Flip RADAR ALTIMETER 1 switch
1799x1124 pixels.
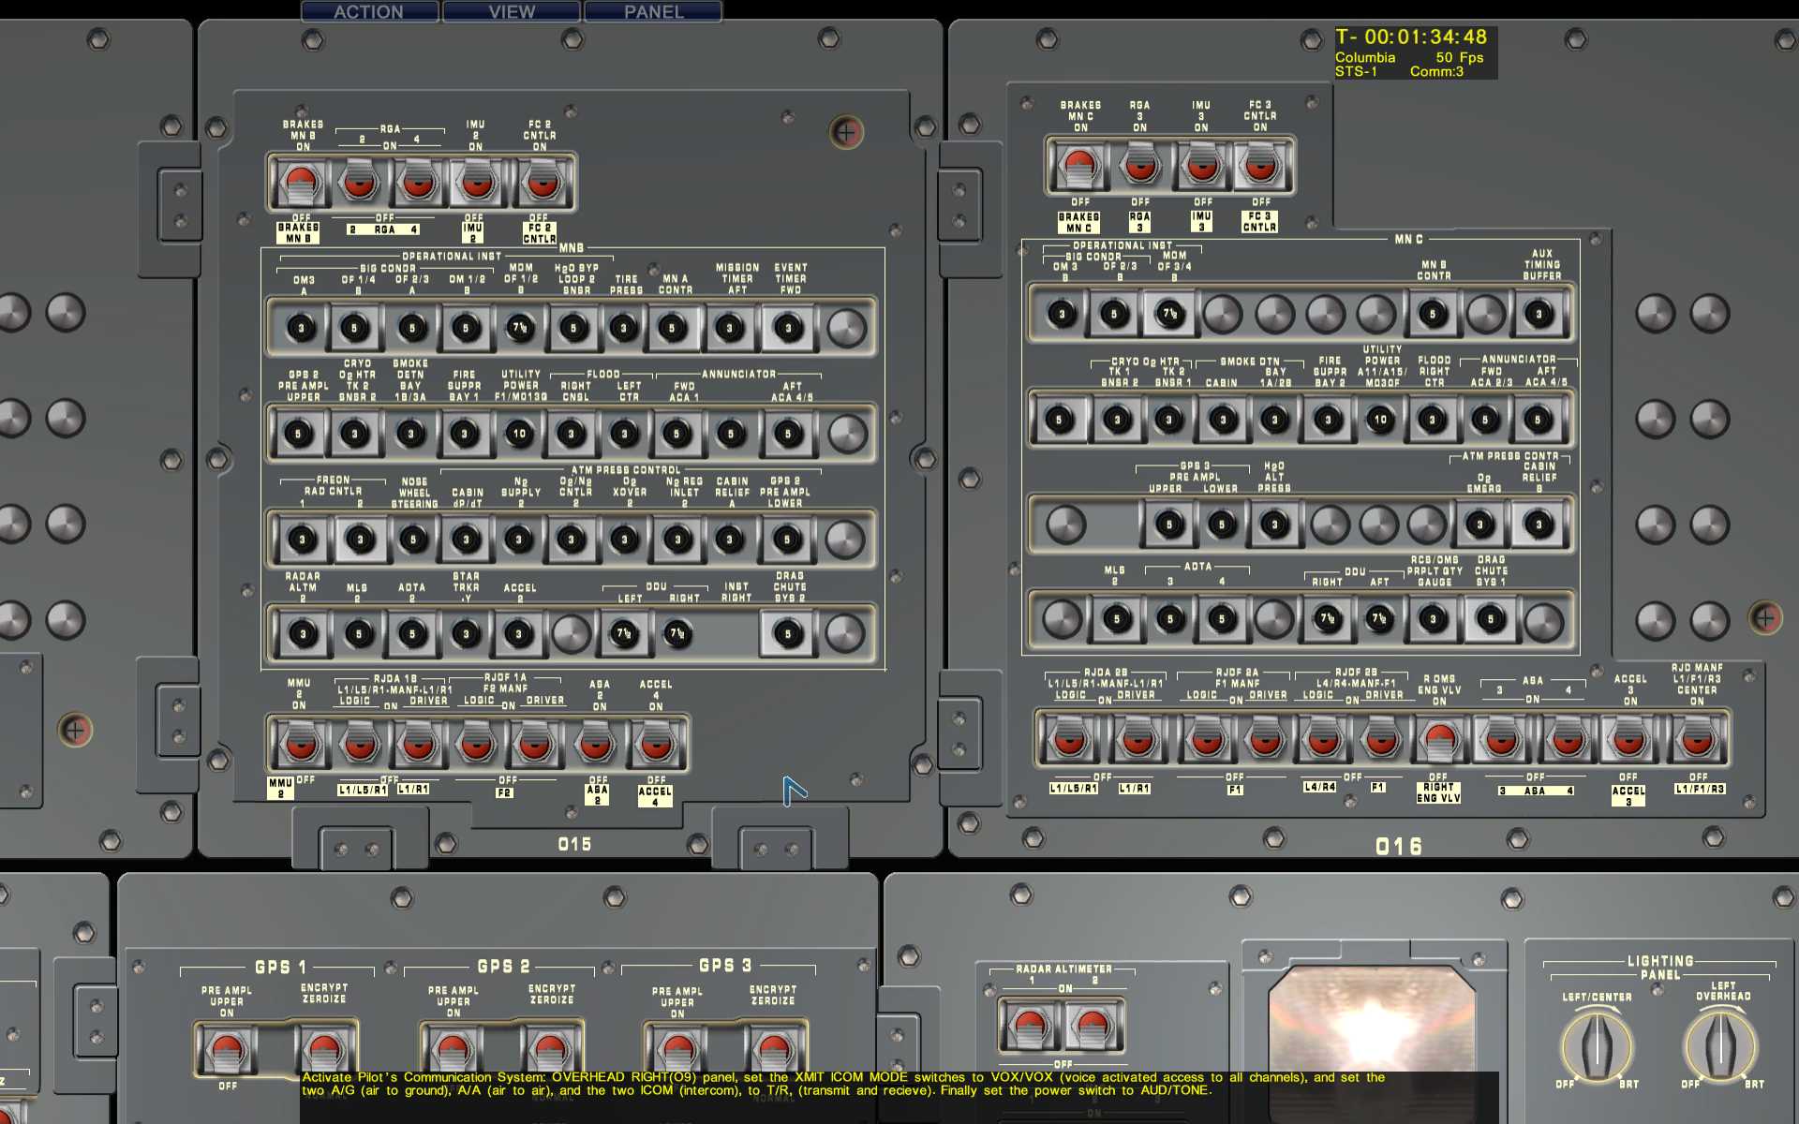click(x=1029, y=1026)
